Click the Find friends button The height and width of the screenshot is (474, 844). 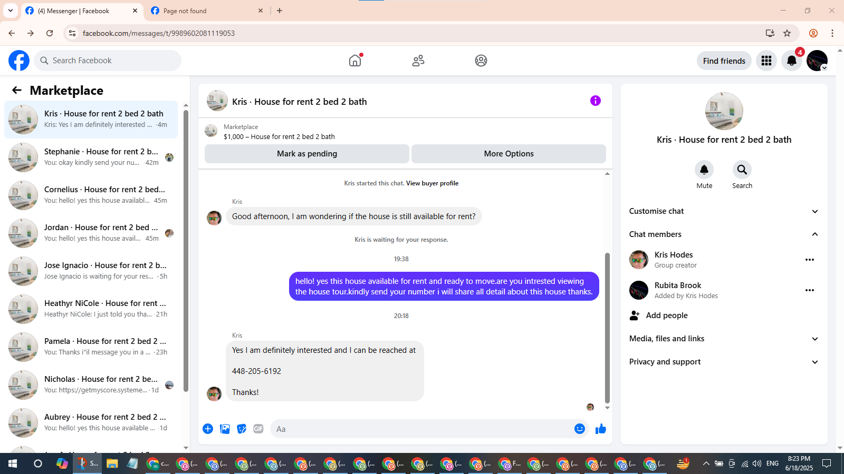tap(724, 61)
